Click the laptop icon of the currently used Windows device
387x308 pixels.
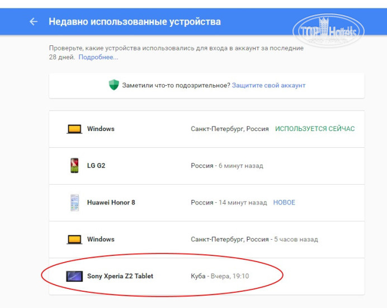pos(74,129)
